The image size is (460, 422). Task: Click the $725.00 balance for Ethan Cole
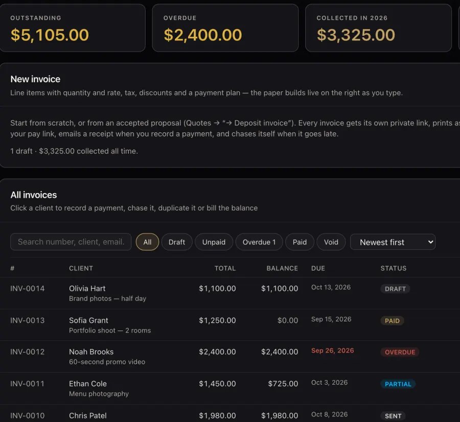(283, 384)
